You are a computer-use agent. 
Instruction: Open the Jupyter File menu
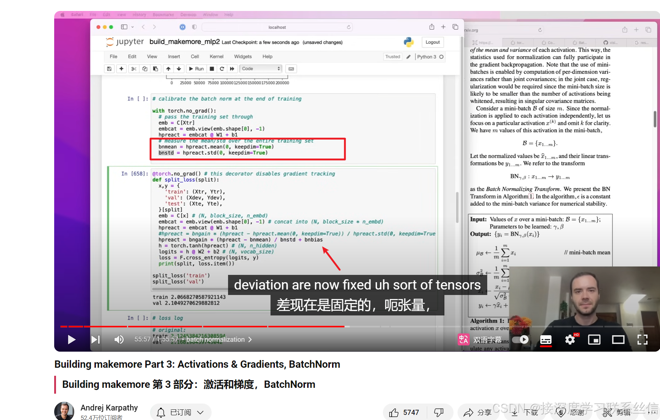point(113,57)
